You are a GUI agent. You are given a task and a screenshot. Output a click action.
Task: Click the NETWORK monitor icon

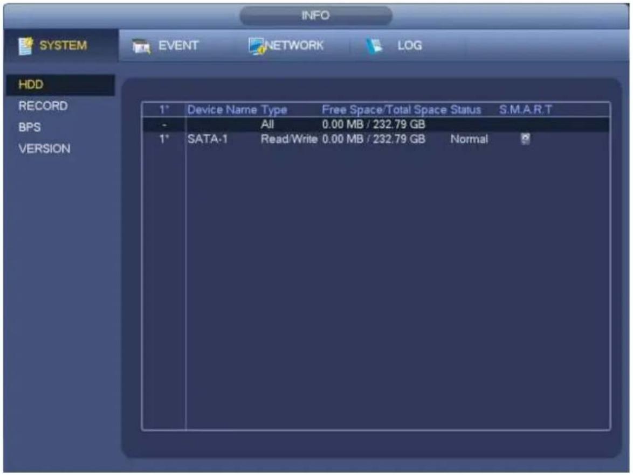click(257, 46)
